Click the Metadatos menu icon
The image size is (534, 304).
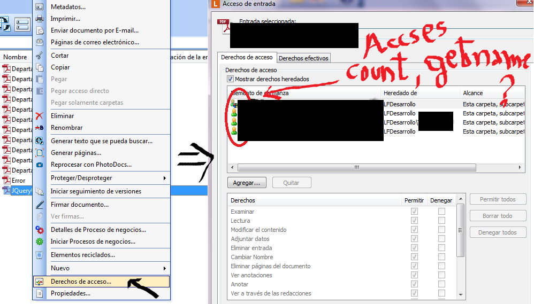click(x=40, y=7)
